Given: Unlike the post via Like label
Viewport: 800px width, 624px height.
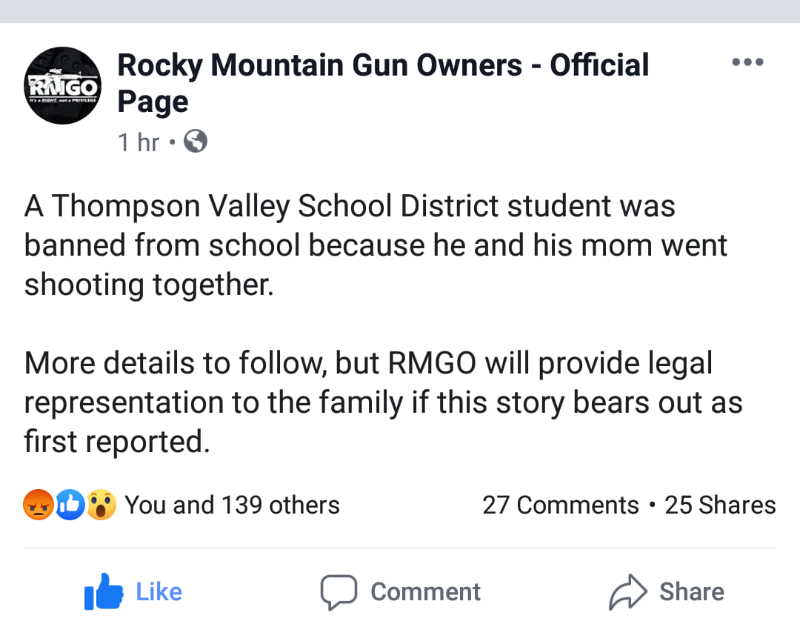Looking at the screenshot, I should coord(159,592).
